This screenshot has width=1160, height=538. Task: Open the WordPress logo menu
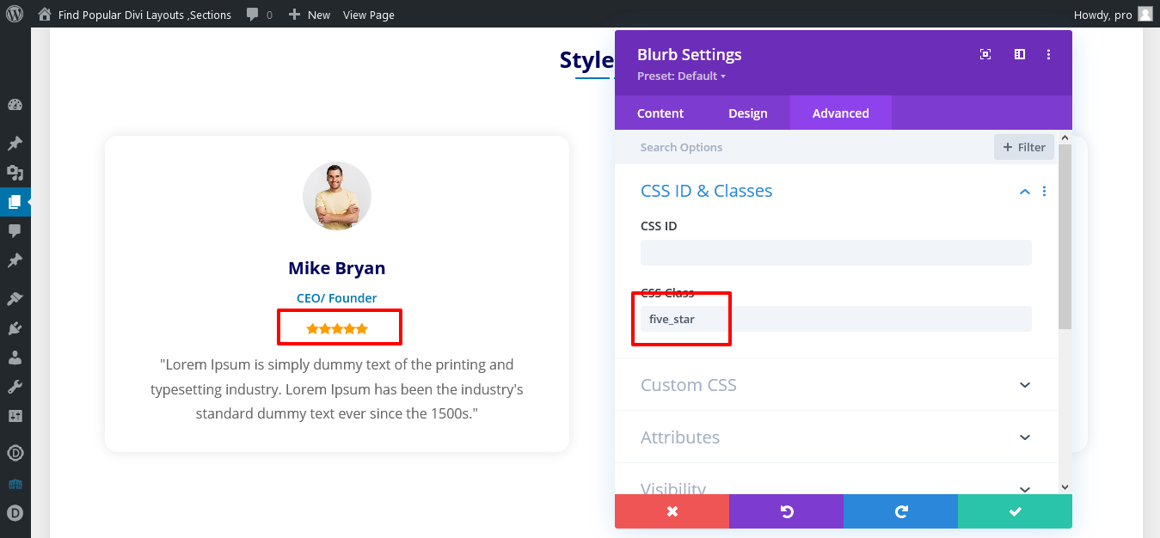tap(15, 14)
